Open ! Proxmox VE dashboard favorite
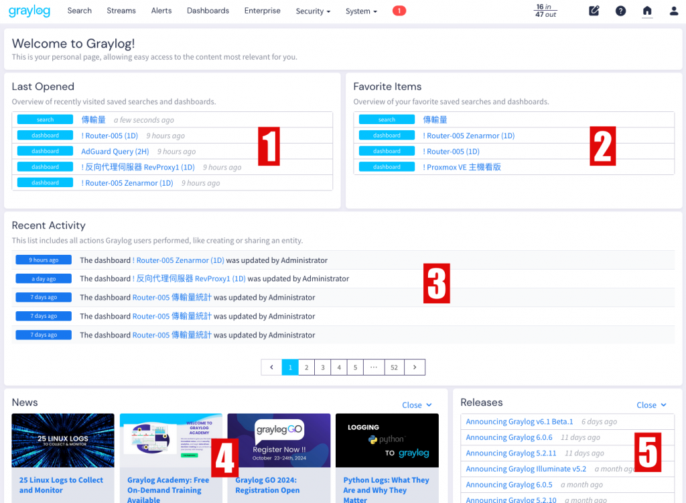The height and width of the screenshot is (503, 686). [x=462, y=168]
